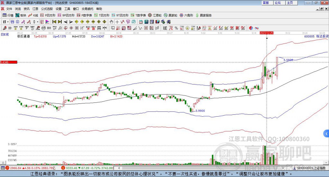329x177 pixels.
Task: Click the Md=4.5720 indicator value
Action: point(79,37)
